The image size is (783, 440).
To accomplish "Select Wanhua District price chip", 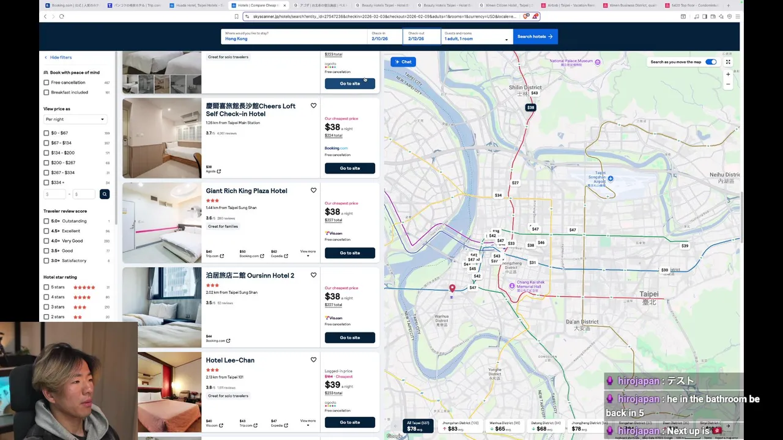I will coord(503,426).
